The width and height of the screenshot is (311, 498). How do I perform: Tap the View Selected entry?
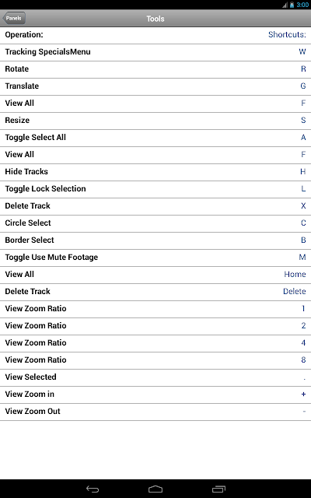click(155, 378)
